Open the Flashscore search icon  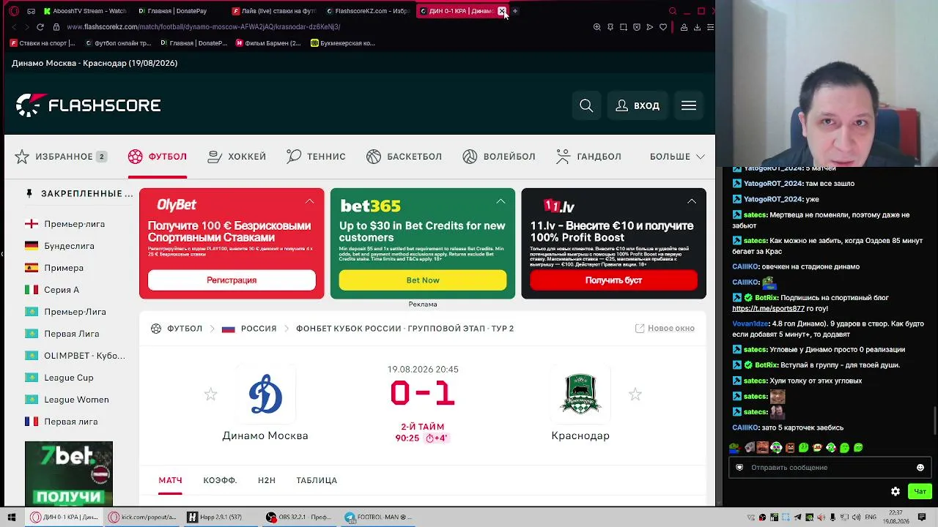(586, 105)
